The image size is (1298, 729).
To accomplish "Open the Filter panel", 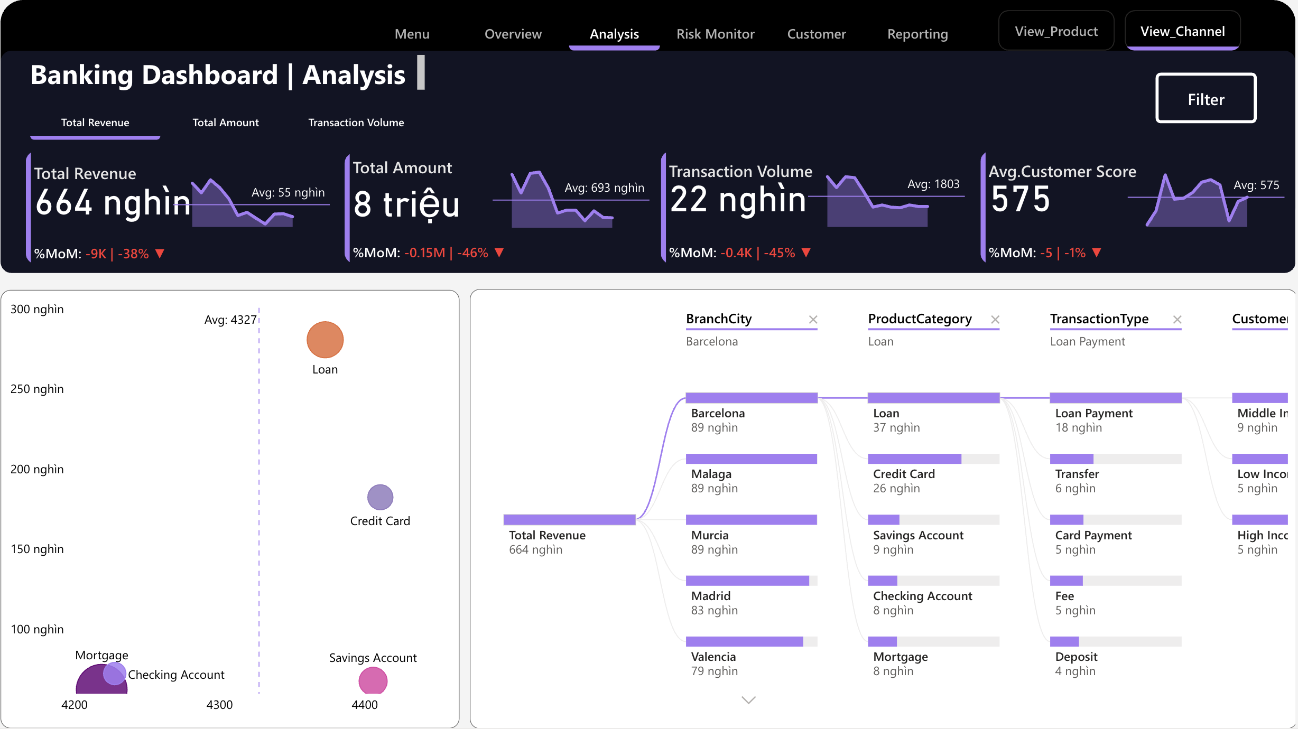I will (x=1206, y=99).
